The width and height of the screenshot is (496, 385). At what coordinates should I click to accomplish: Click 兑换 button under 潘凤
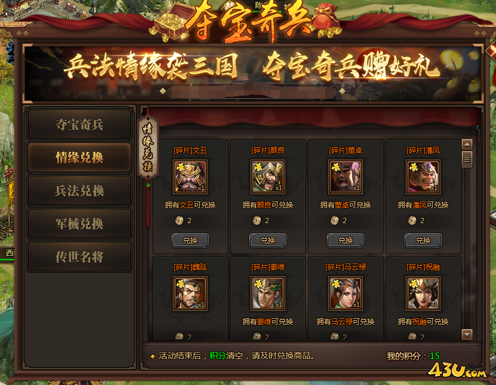click(423, 241)
